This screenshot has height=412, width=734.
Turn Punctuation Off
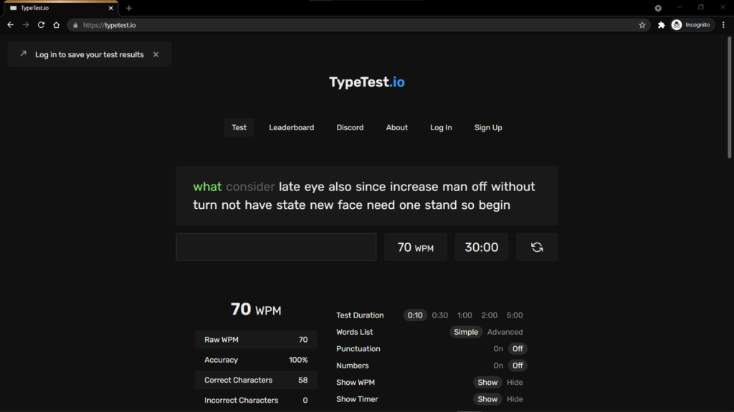point(518,349)
